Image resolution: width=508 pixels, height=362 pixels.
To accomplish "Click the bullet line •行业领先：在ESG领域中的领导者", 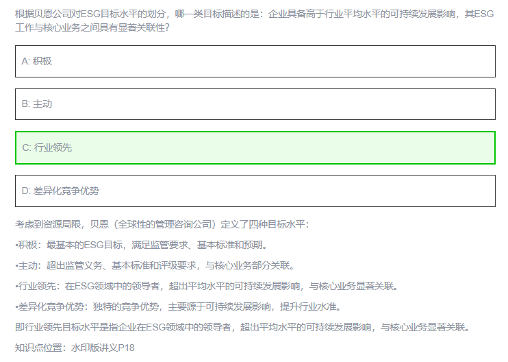I will 207,286.
